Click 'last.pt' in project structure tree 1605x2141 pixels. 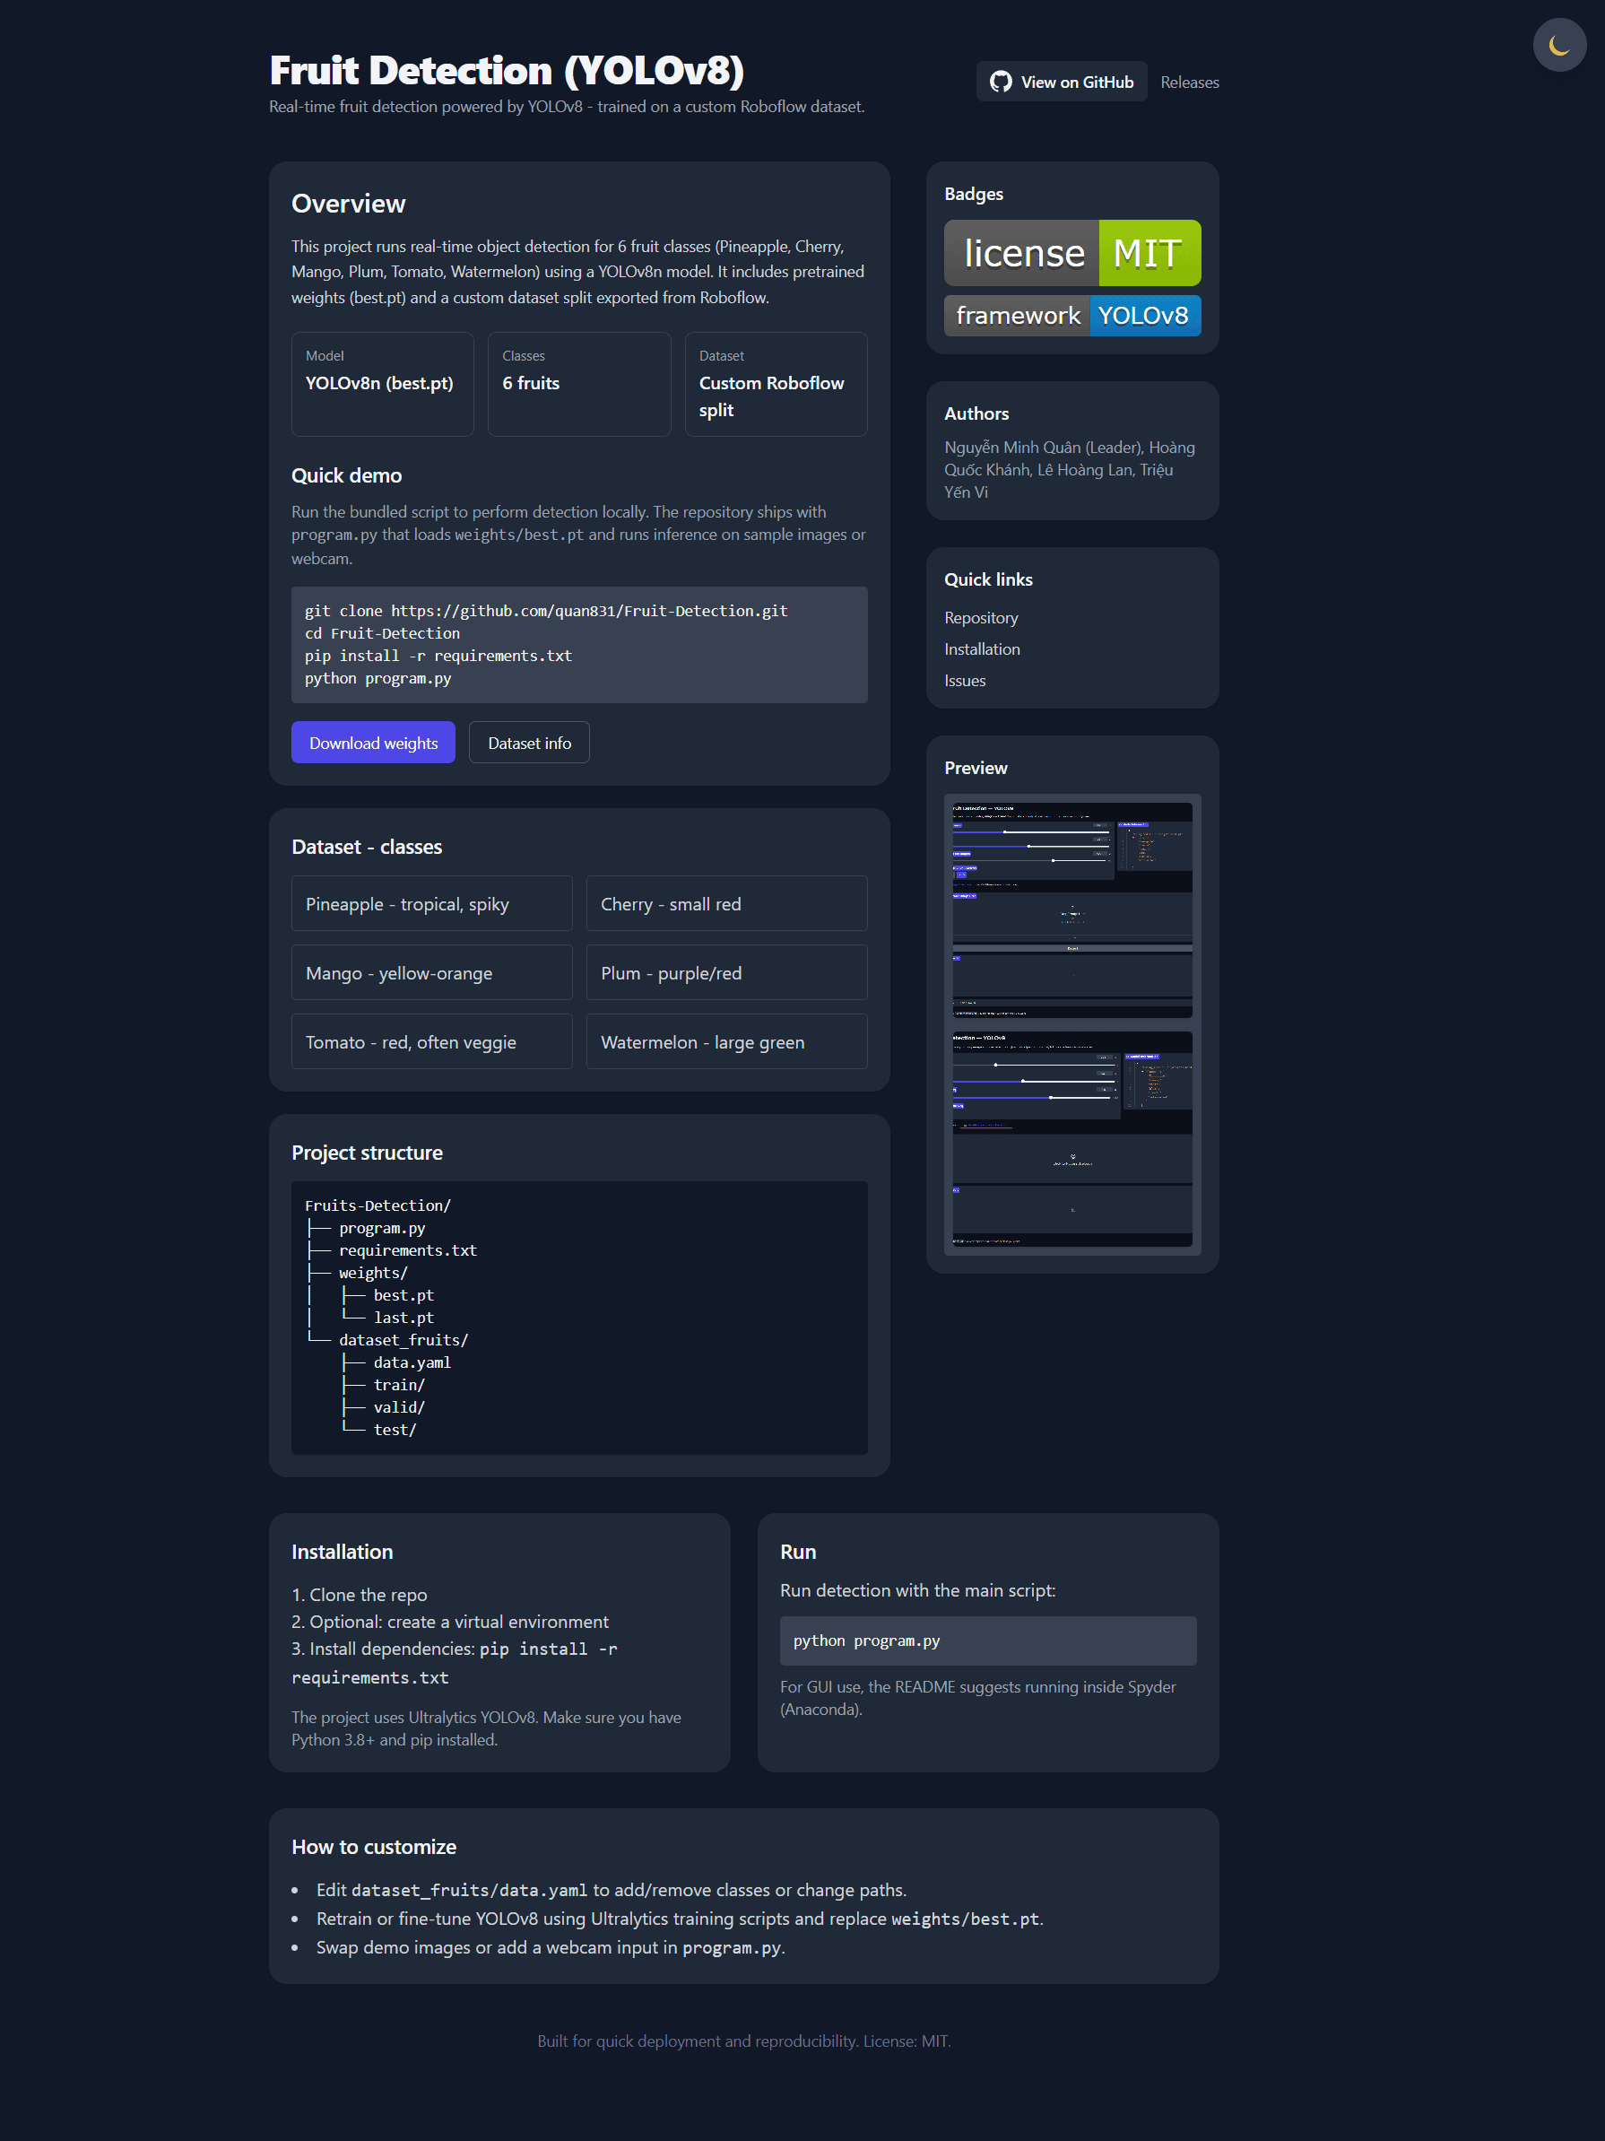(403, 1318)
